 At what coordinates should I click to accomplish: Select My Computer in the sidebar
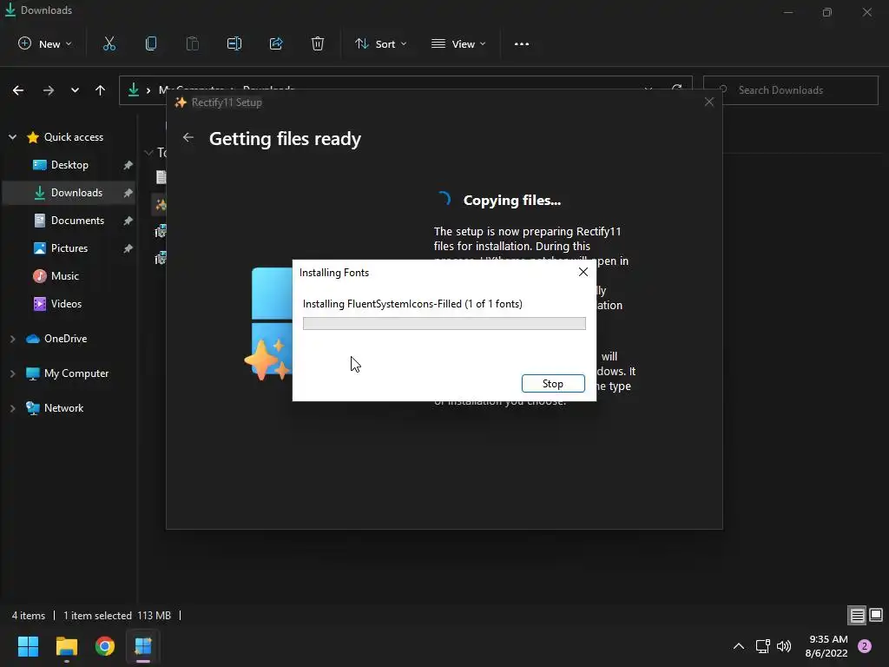76,373
